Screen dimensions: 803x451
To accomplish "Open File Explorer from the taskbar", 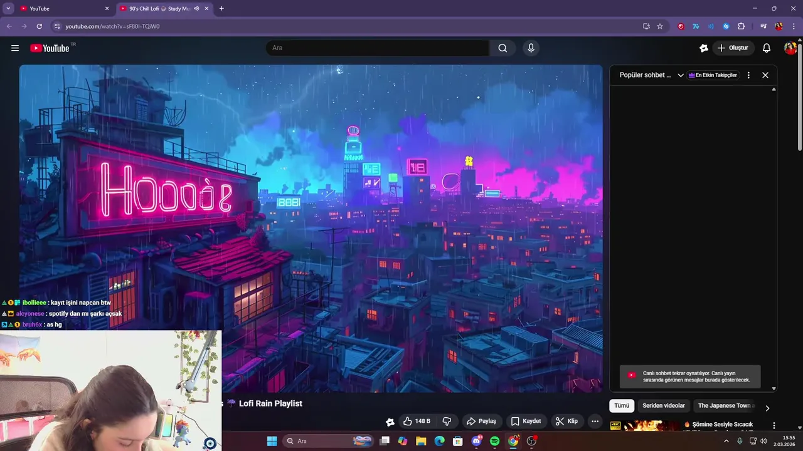I will click(421, 441).
